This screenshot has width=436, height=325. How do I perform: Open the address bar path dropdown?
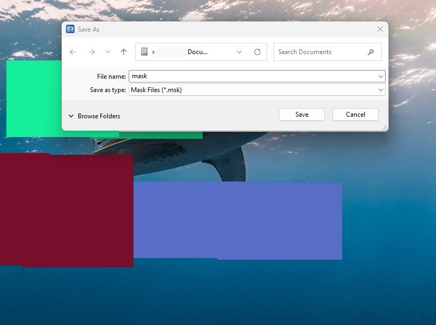(x=239, y=52)
